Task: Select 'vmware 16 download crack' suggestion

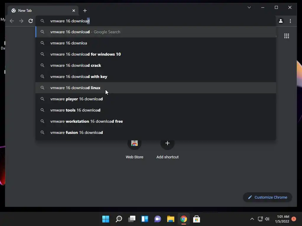Action: [156, 65]
